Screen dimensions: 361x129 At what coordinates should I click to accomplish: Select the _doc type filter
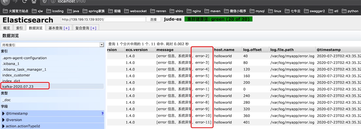[6, 100]
